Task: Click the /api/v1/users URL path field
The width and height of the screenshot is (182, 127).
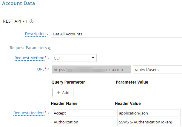Action: (x=158, y=70)
